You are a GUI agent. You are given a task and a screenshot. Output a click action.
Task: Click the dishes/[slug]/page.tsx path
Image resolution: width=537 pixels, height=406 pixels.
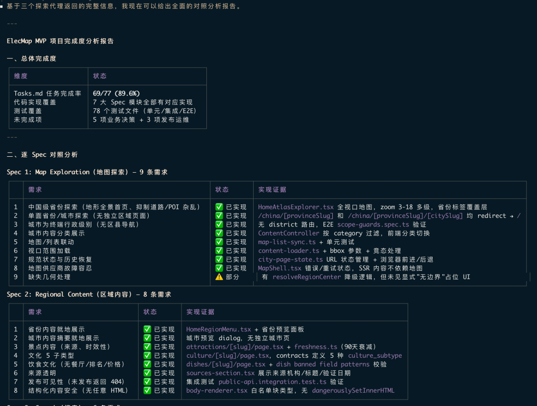[226, 364]
